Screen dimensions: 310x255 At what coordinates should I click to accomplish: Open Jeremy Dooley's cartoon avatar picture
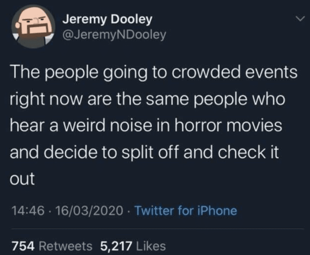pyautogui.click(x=33, y=27)
